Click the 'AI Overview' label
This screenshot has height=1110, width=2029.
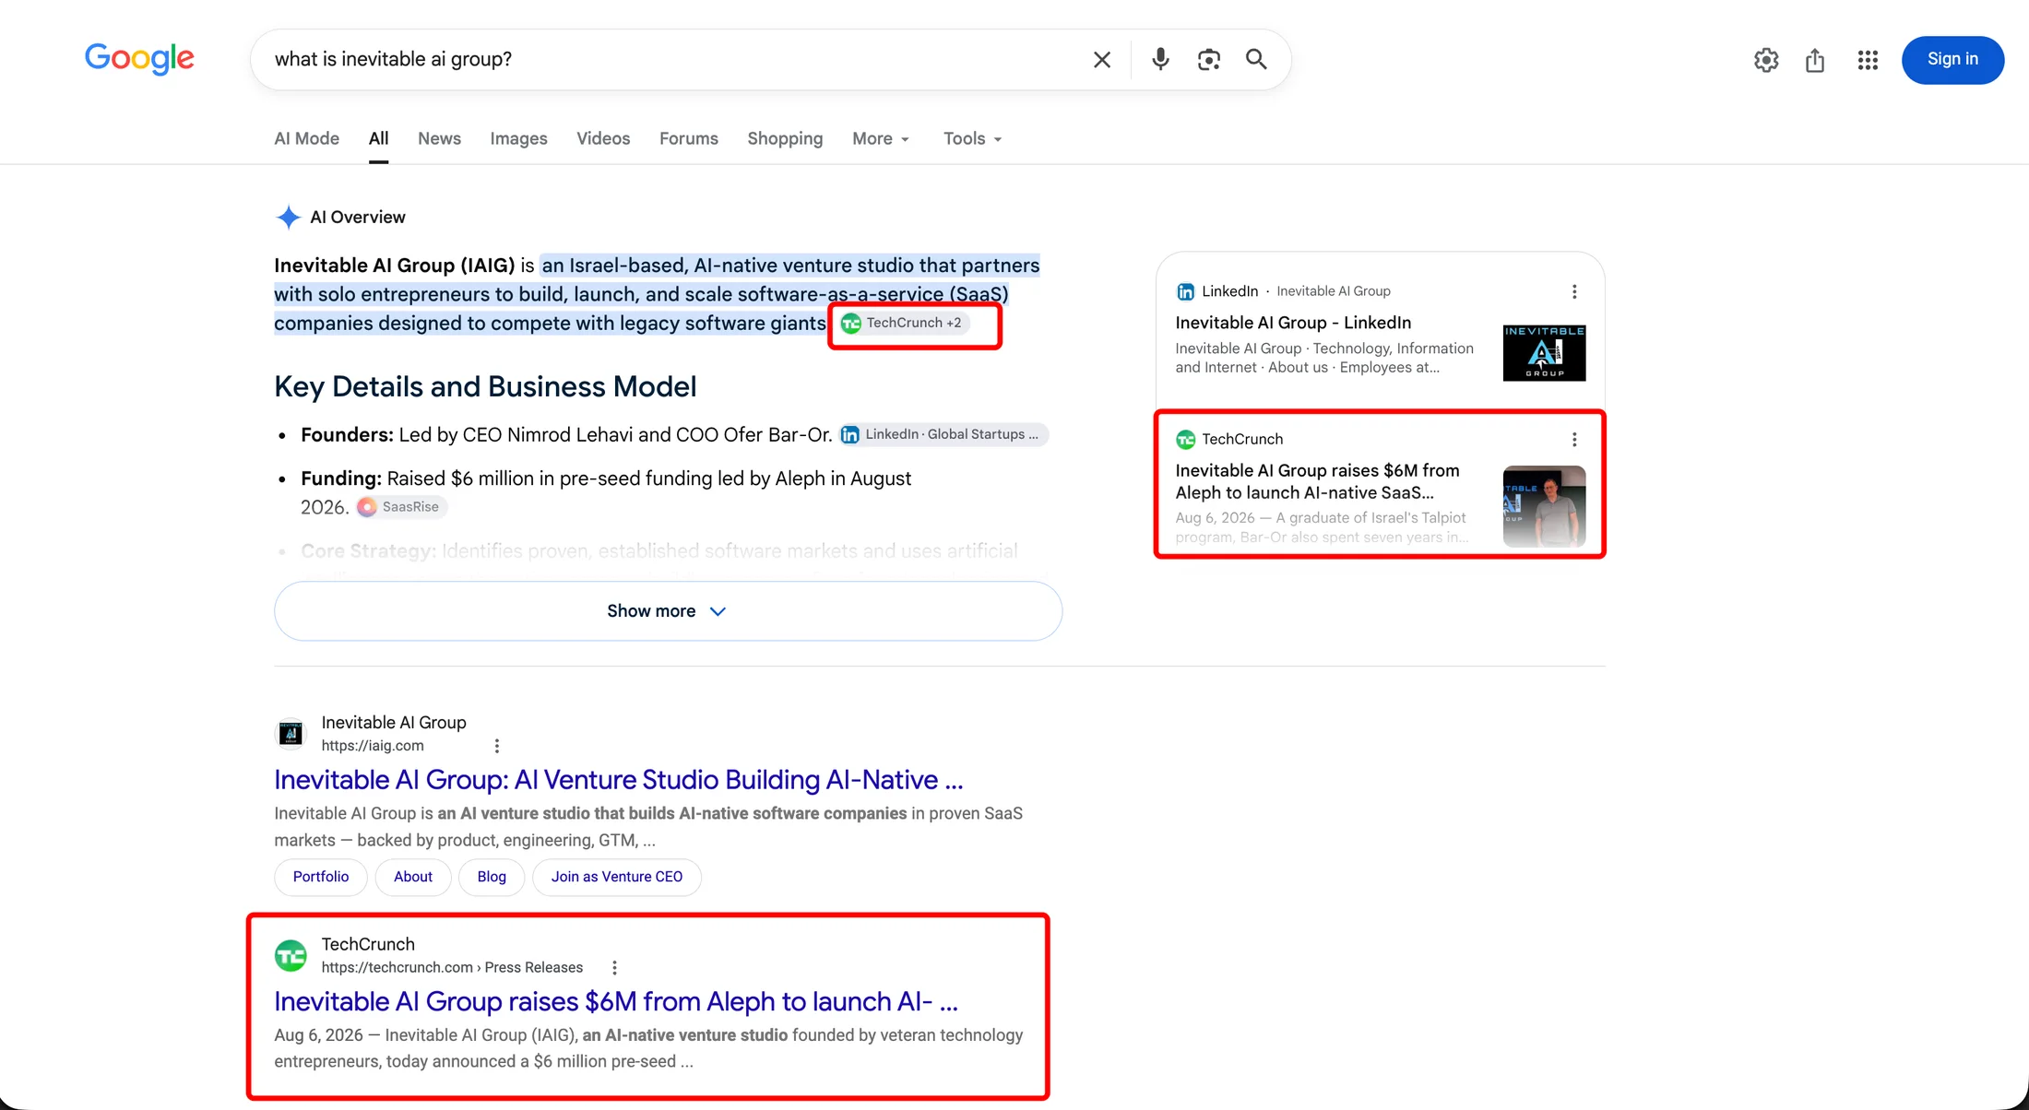(358, 218)
